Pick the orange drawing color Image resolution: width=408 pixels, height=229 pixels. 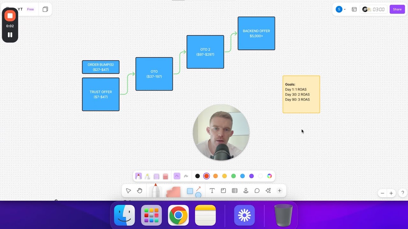tap(215, 176)
